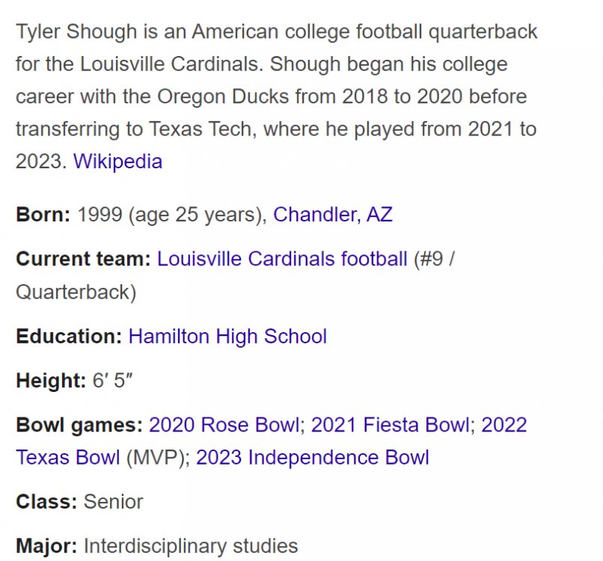603x561 pixels.
Task: Open the Louisville Cardinals football link
Action: point(282,260)
